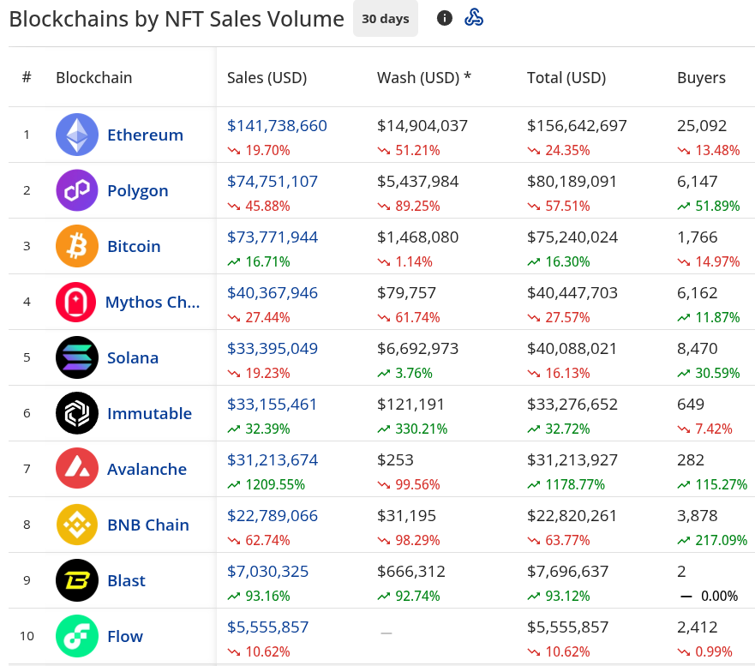This screenshot has height=666, width=755.
Task: Open the Polygon blockchain link
Action: click(138, 190)
